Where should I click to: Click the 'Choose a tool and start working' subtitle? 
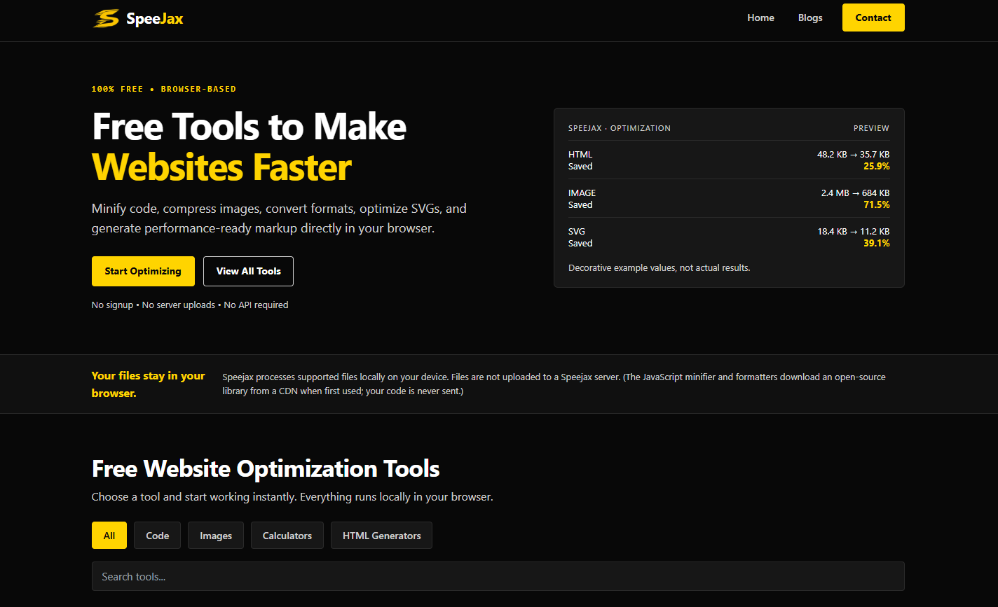(x=292, y=497)
